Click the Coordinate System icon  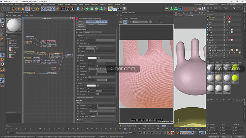pos(57,9)
